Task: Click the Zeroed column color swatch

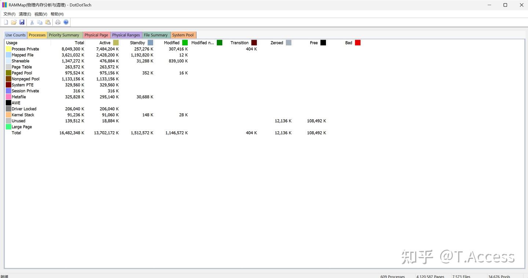Action: 289,43
